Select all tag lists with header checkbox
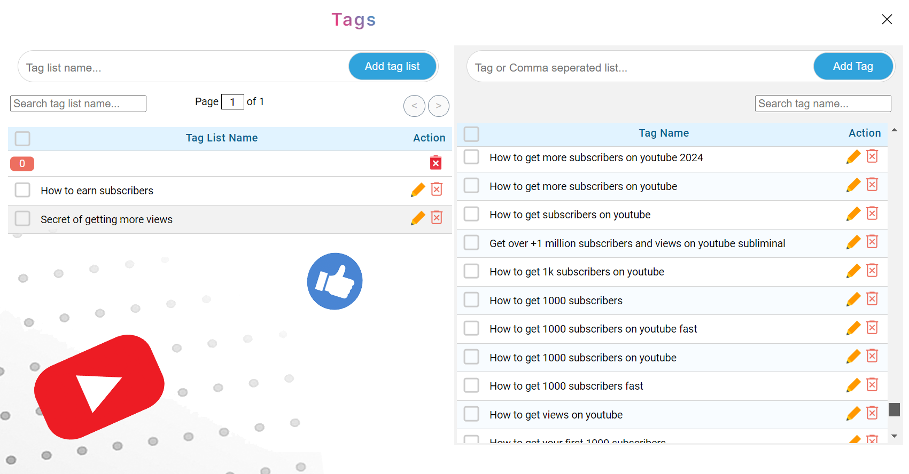Image resolution: width=909 pixels, height=474 pixels. tap(22, 139)
